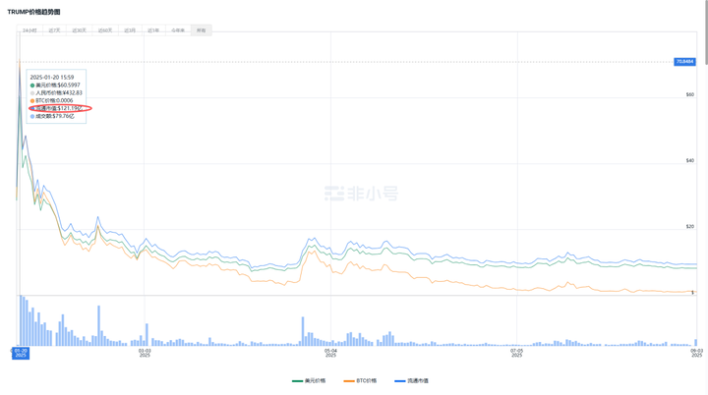
Task: Select the 所有 all-time range tab
Action: tap(201, 30)
